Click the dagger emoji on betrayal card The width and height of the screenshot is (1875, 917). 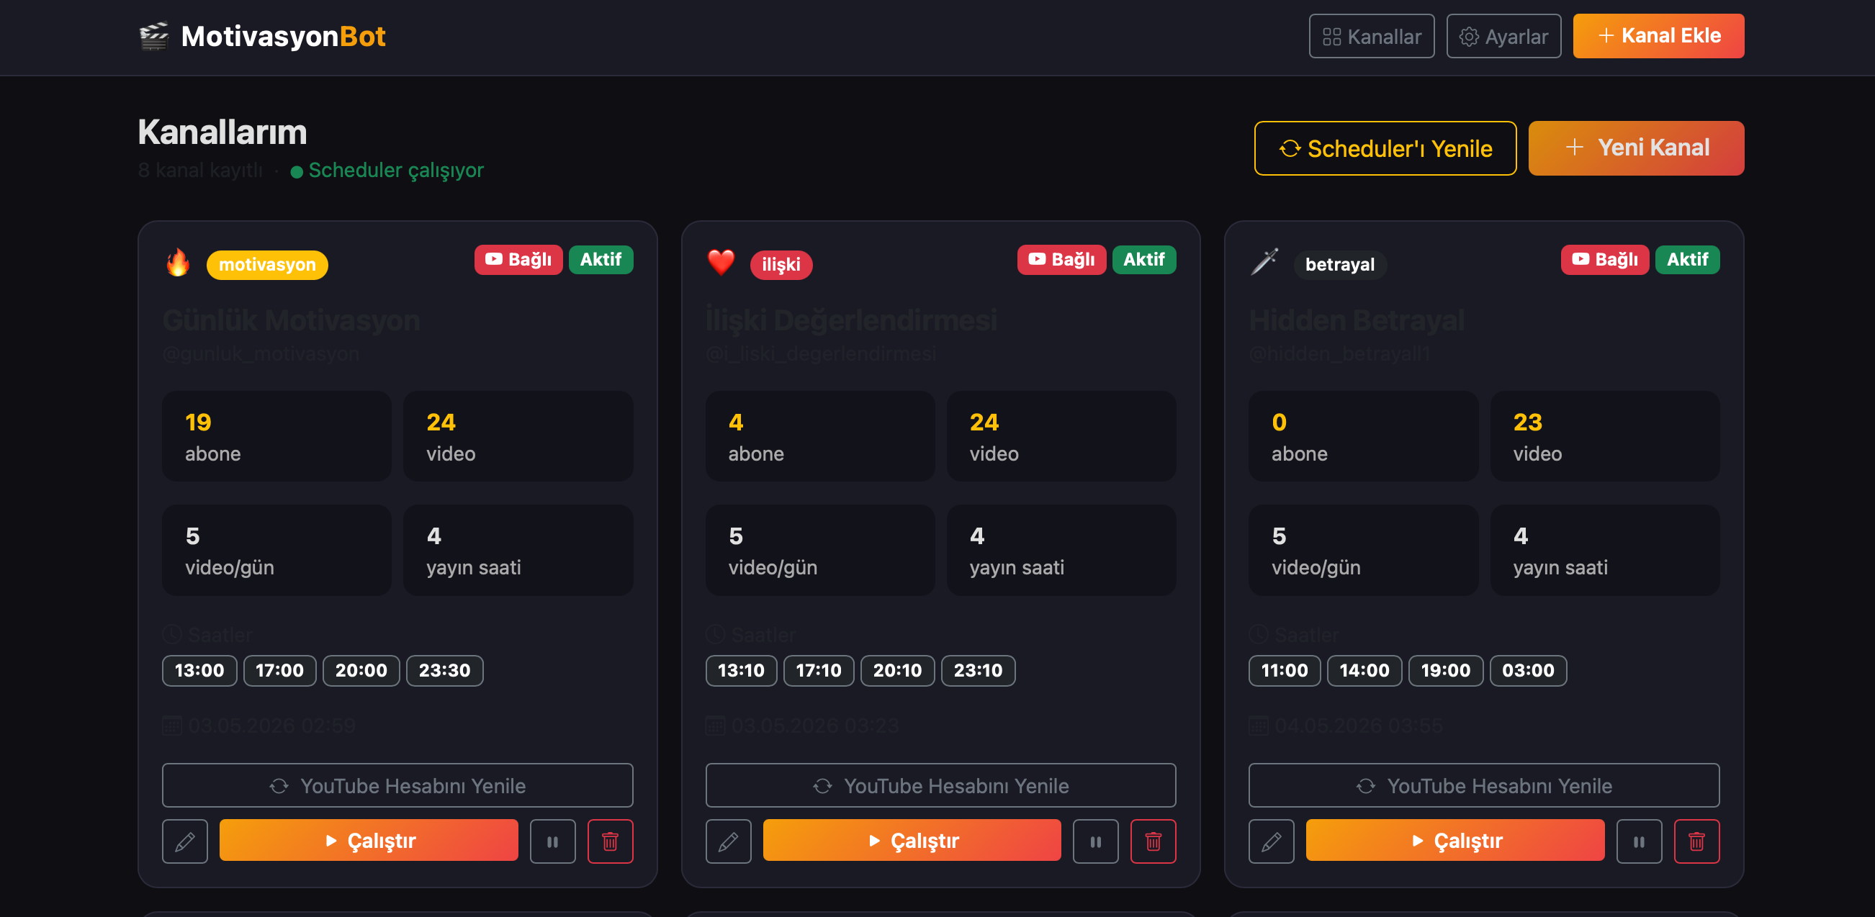click(x=1264, y=262)
